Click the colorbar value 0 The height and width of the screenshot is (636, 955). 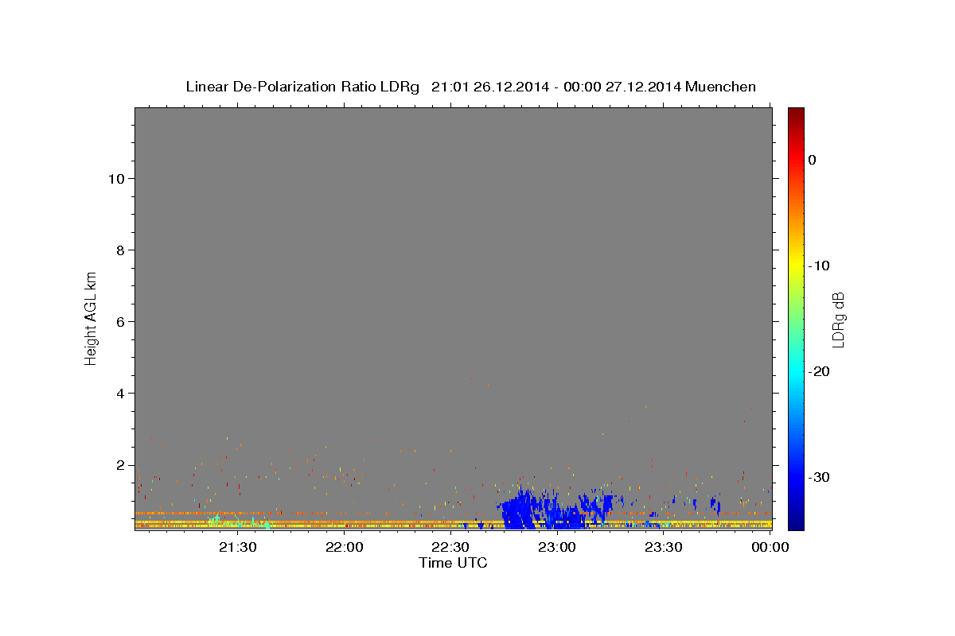(813, 160)
